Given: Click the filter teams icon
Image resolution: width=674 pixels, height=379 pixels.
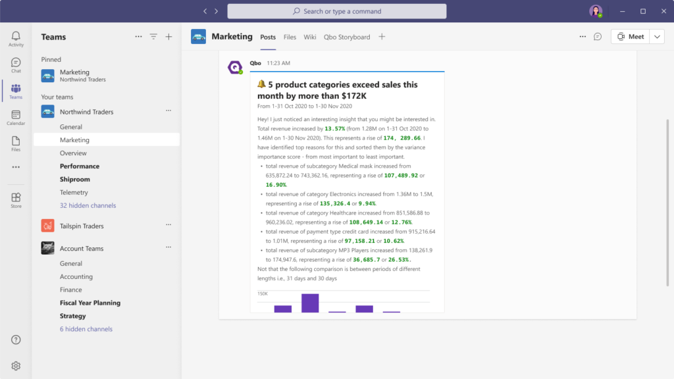Looking at the screenshot, I should tap(153, 37).
